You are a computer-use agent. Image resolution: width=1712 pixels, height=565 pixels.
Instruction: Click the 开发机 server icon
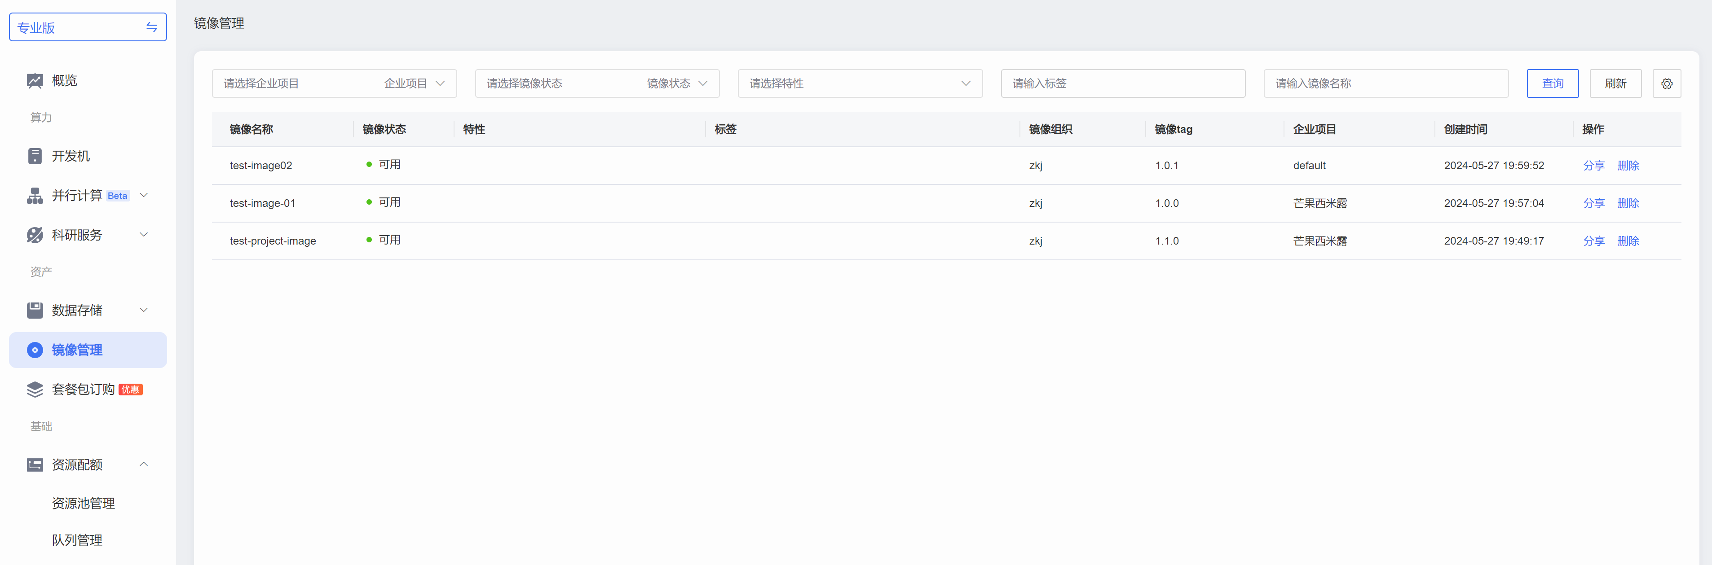[35, 156]
